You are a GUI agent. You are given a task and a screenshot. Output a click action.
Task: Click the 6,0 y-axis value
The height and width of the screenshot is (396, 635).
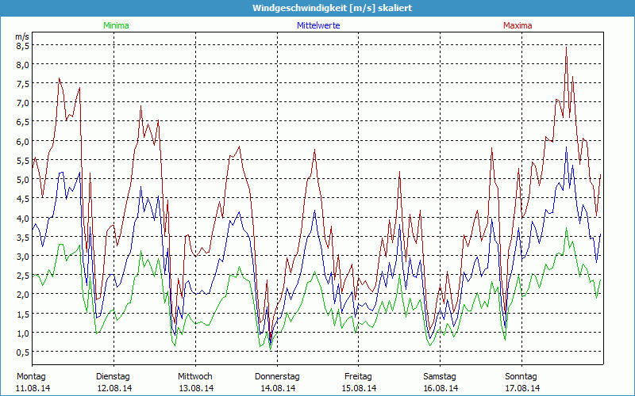point(23,142)
